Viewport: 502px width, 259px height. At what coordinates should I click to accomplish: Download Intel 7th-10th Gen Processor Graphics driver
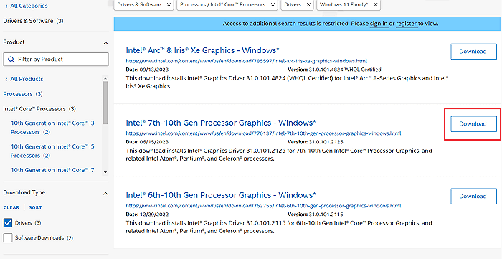pyautogui.click(x=473, y=124)
